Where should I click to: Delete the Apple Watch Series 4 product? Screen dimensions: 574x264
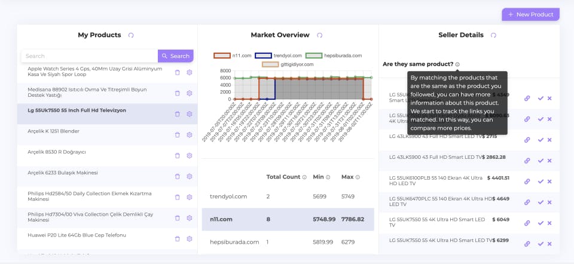(178, 72)
